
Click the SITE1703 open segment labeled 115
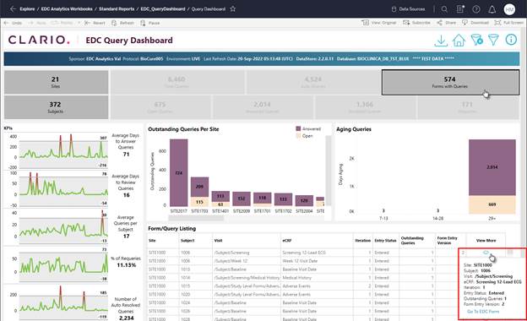(x=199, y=202)
